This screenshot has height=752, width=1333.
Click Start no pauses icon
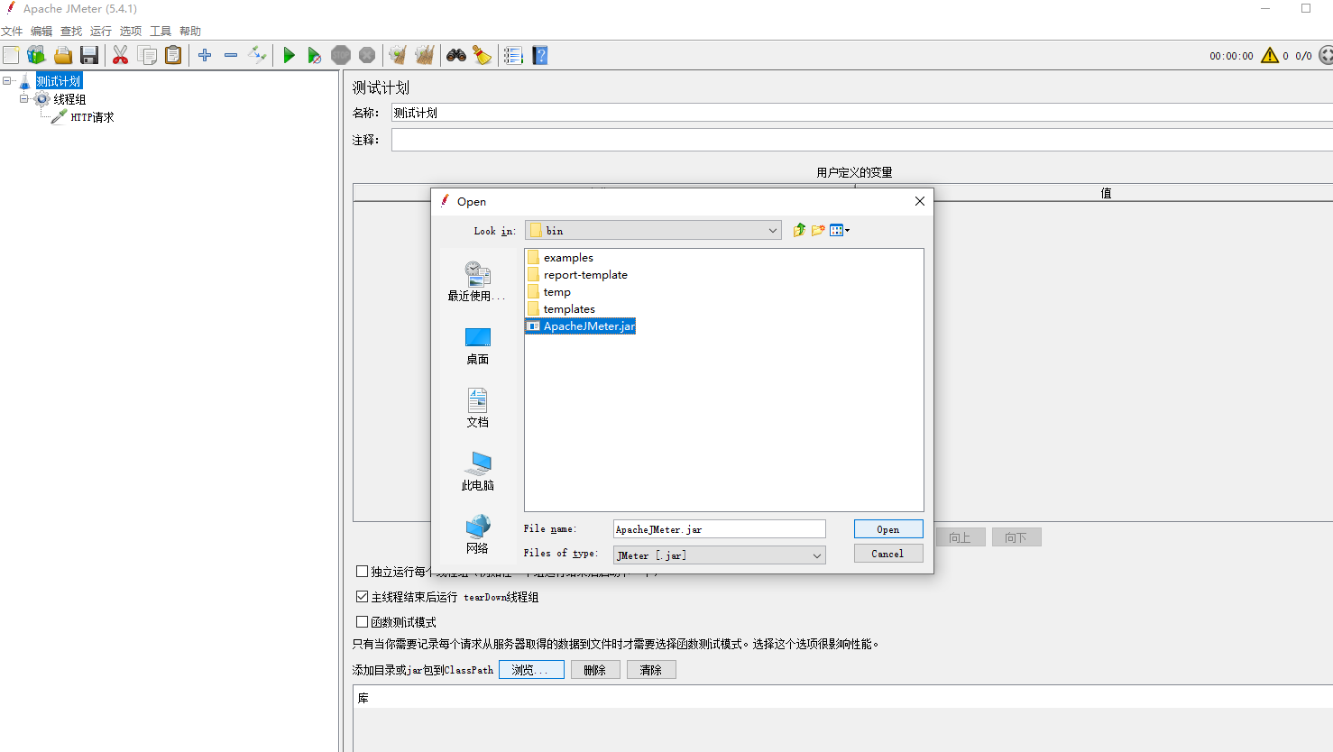pos(314,56)
